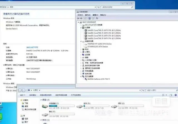Click the monitor (监视器) category icon

click(83, 55)
